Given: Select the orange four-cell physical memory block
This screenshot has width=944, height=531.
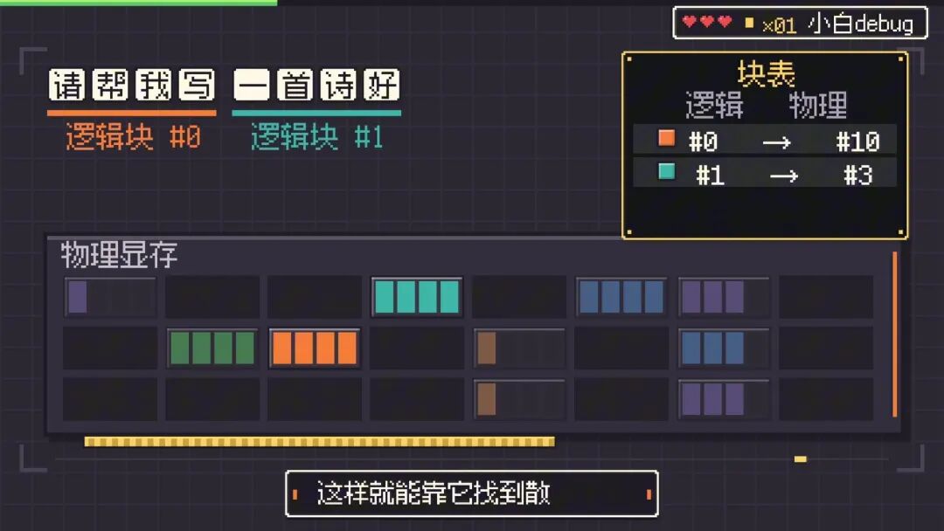Looking at the screenshot, I should 315,348.
